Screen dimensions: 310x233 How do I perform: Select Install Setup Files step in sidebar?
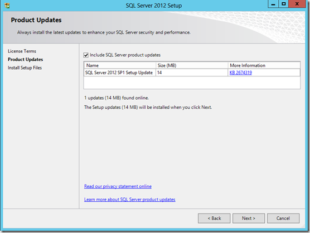point(25,68)
